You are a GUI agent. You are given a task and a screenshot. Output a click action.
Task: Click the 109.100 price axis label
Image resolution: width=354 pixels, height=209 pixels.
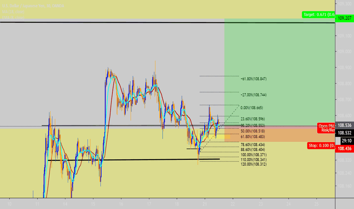pyautogui.click(x=345, y=36)
